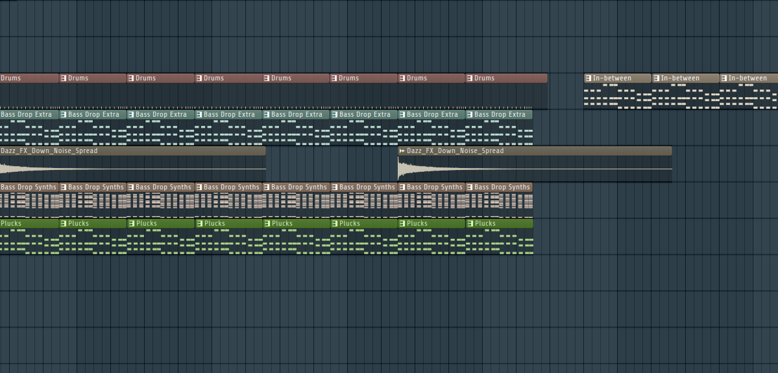The height and width of the screenshot is (373, 778).
Task: Click the pattern icon on the last Drums clip
Action: pyautogui.click(x=470, y=78)
